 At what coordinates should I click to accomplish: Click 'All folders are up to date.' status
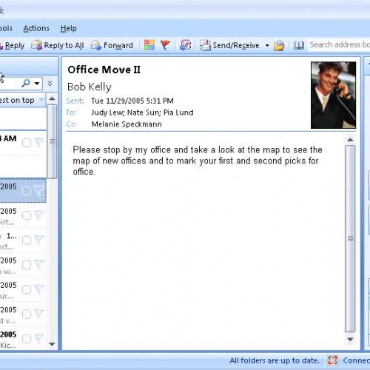[x=275, y=360]
